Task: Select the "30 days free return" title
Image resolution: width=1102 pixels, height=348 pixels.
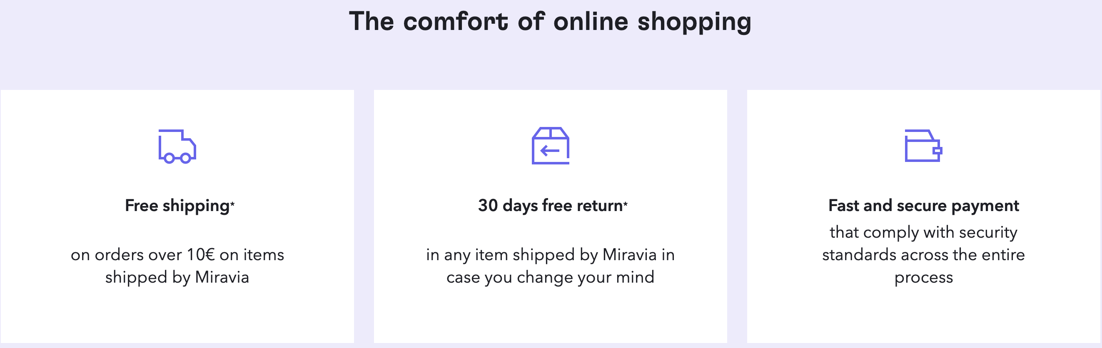Action: [550, 206]
